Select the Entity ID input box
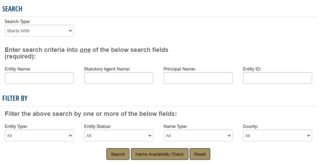This screenshot has width=319, height=164. pos(277,78)
